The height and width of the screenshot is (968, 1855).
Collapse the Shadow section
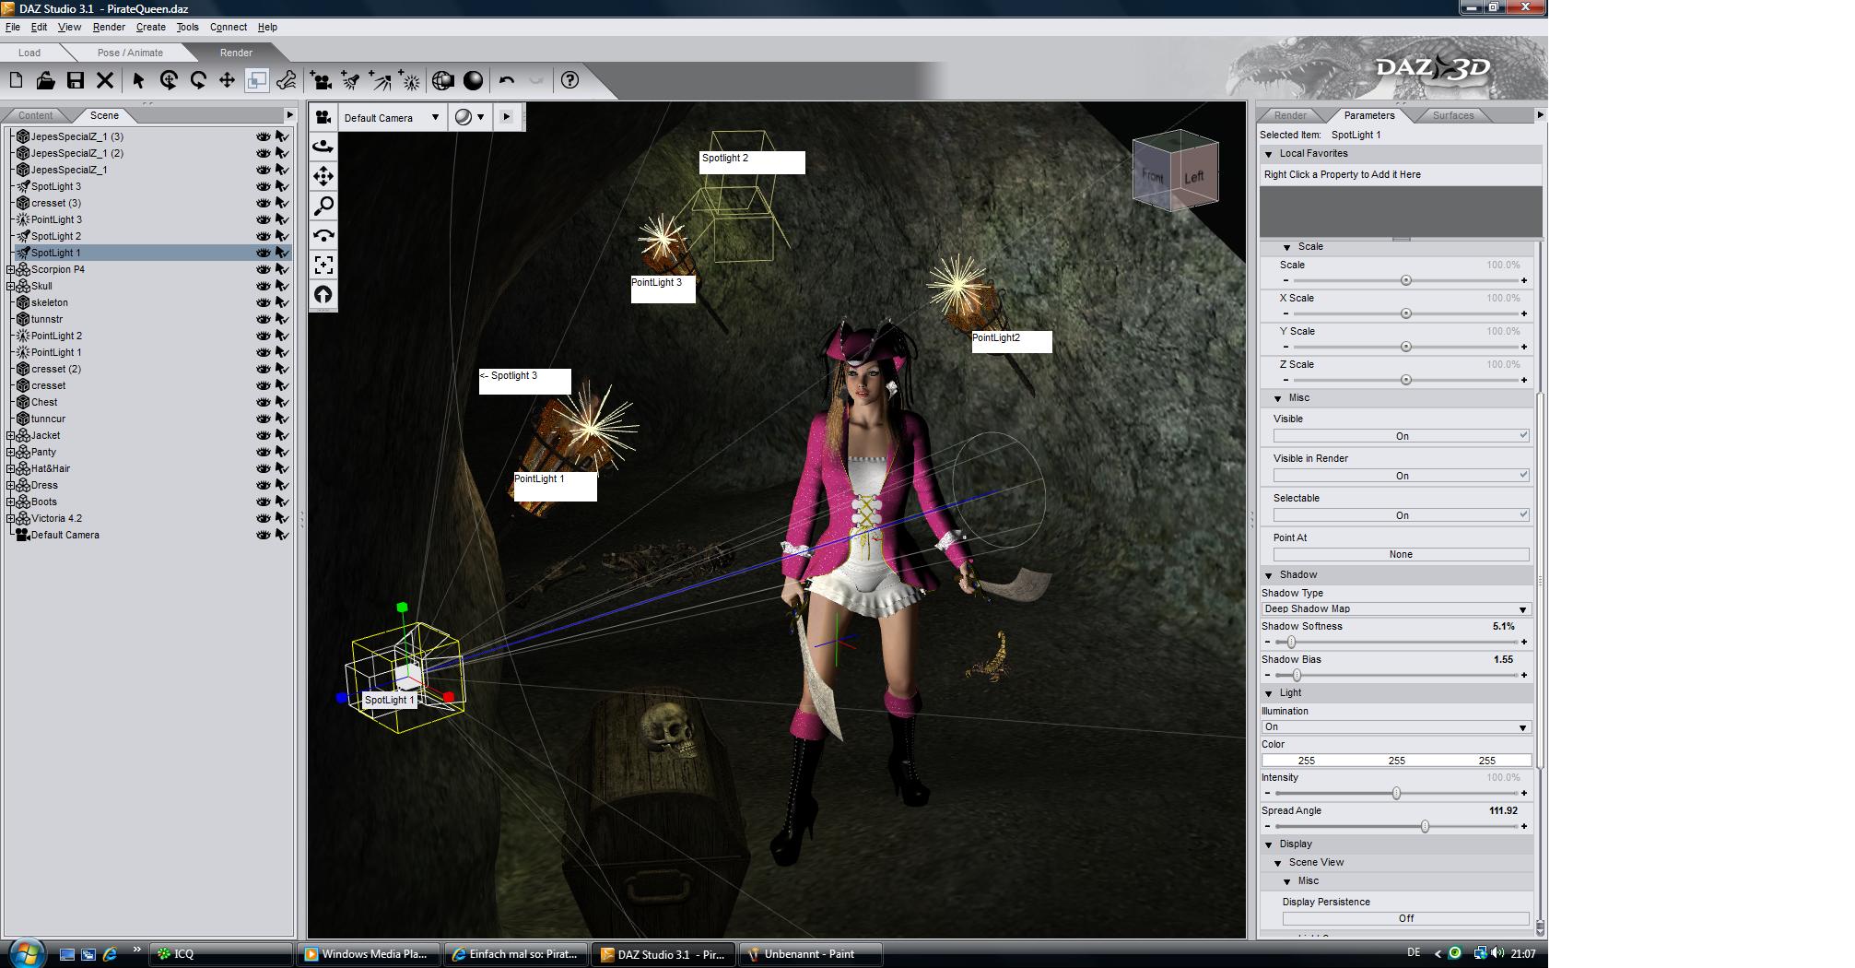coord(1269,575)
